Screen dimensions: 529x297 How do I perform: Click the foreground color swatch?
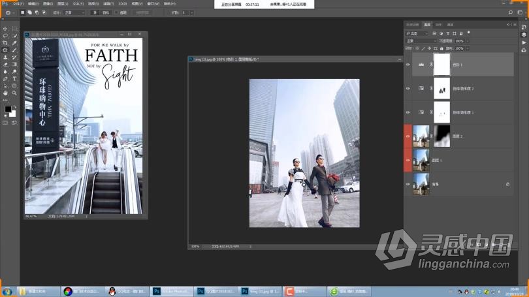[8, 109]
